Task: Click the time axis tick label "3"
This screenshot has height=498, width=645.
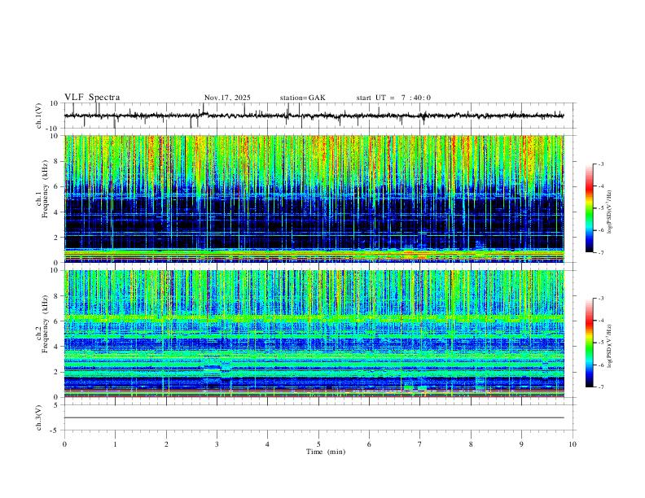Action: [217, 444]
